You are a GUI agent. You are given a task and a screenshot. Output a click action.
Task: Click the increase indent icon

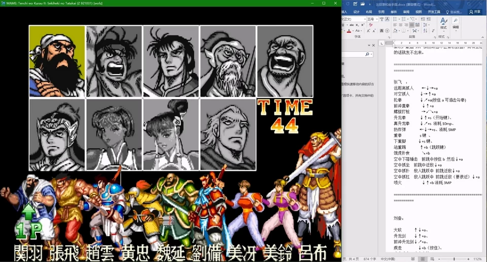pos(429,19)
